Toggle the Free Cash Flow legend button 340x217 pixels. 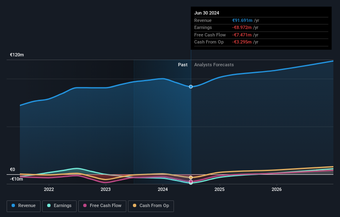click(x=102, y=206)
